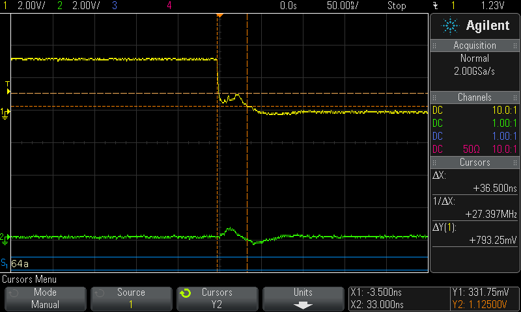Screen dimensions: 521x312
Task: Select channel 3 blue DC 1.00:1 row
Action: [x=475, y=136]
